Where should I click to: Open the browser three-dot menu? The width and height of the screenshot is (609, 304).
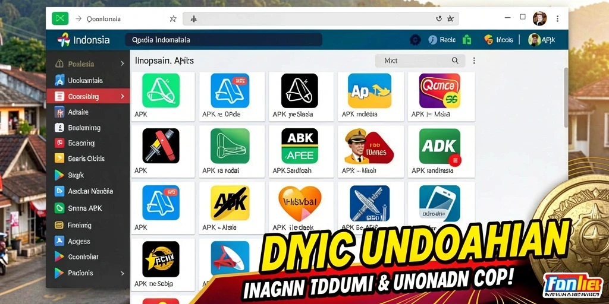557,18
